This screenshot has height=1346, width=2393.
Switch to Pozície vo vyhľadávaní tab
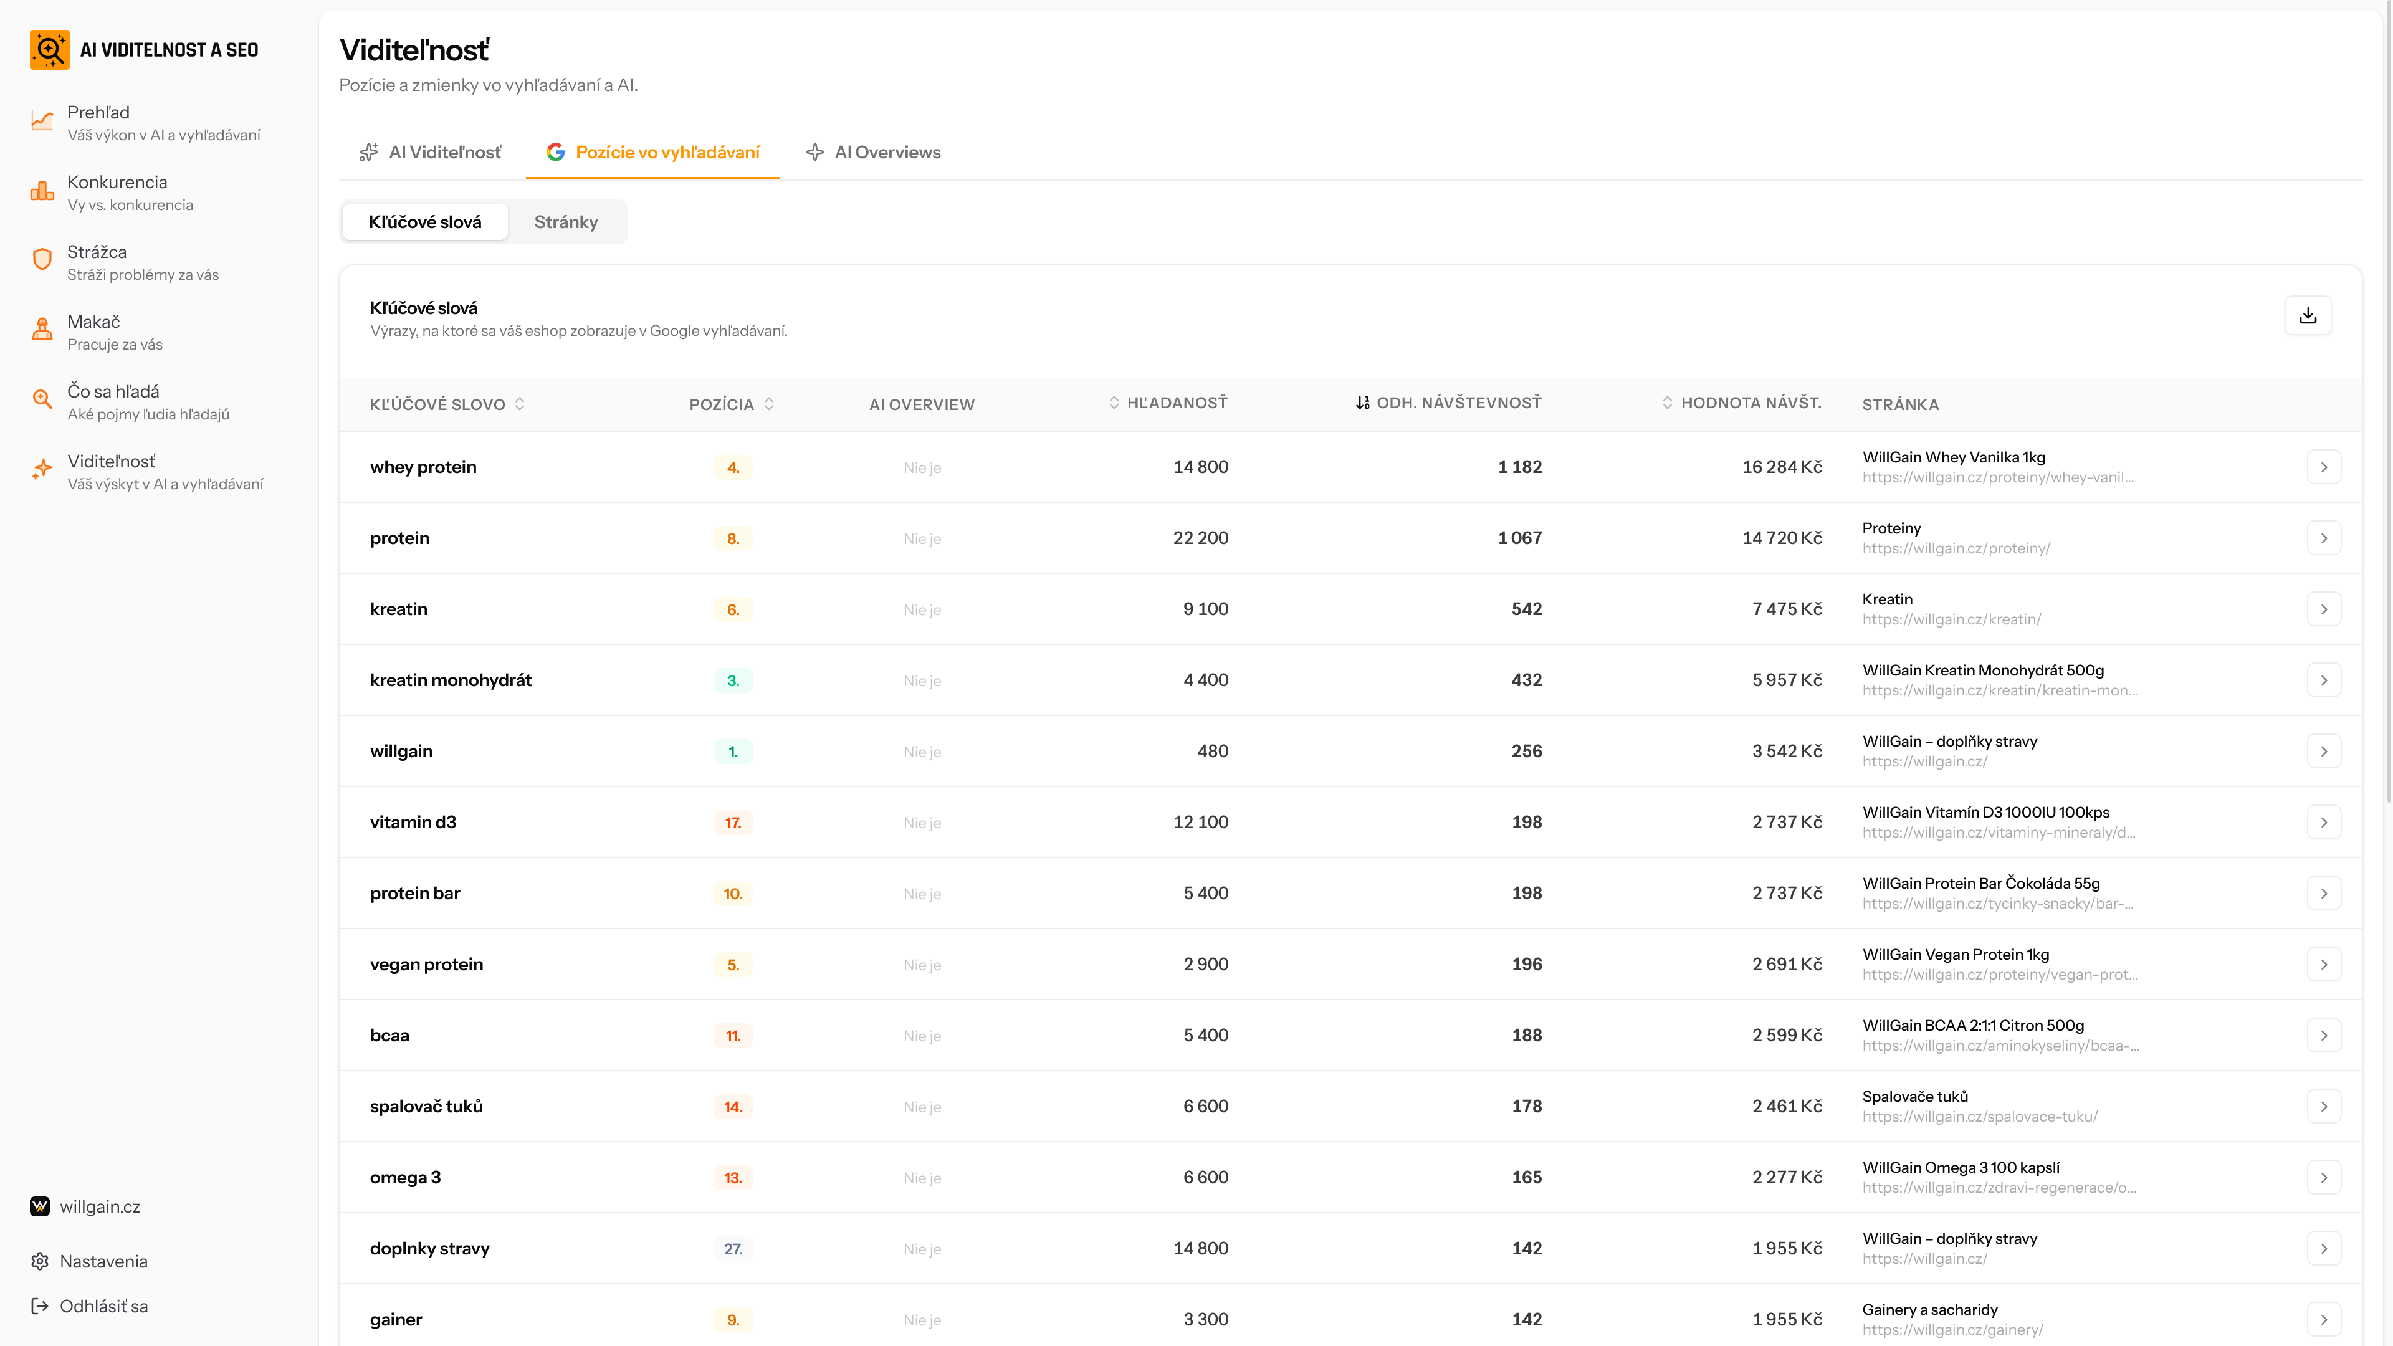653,152
